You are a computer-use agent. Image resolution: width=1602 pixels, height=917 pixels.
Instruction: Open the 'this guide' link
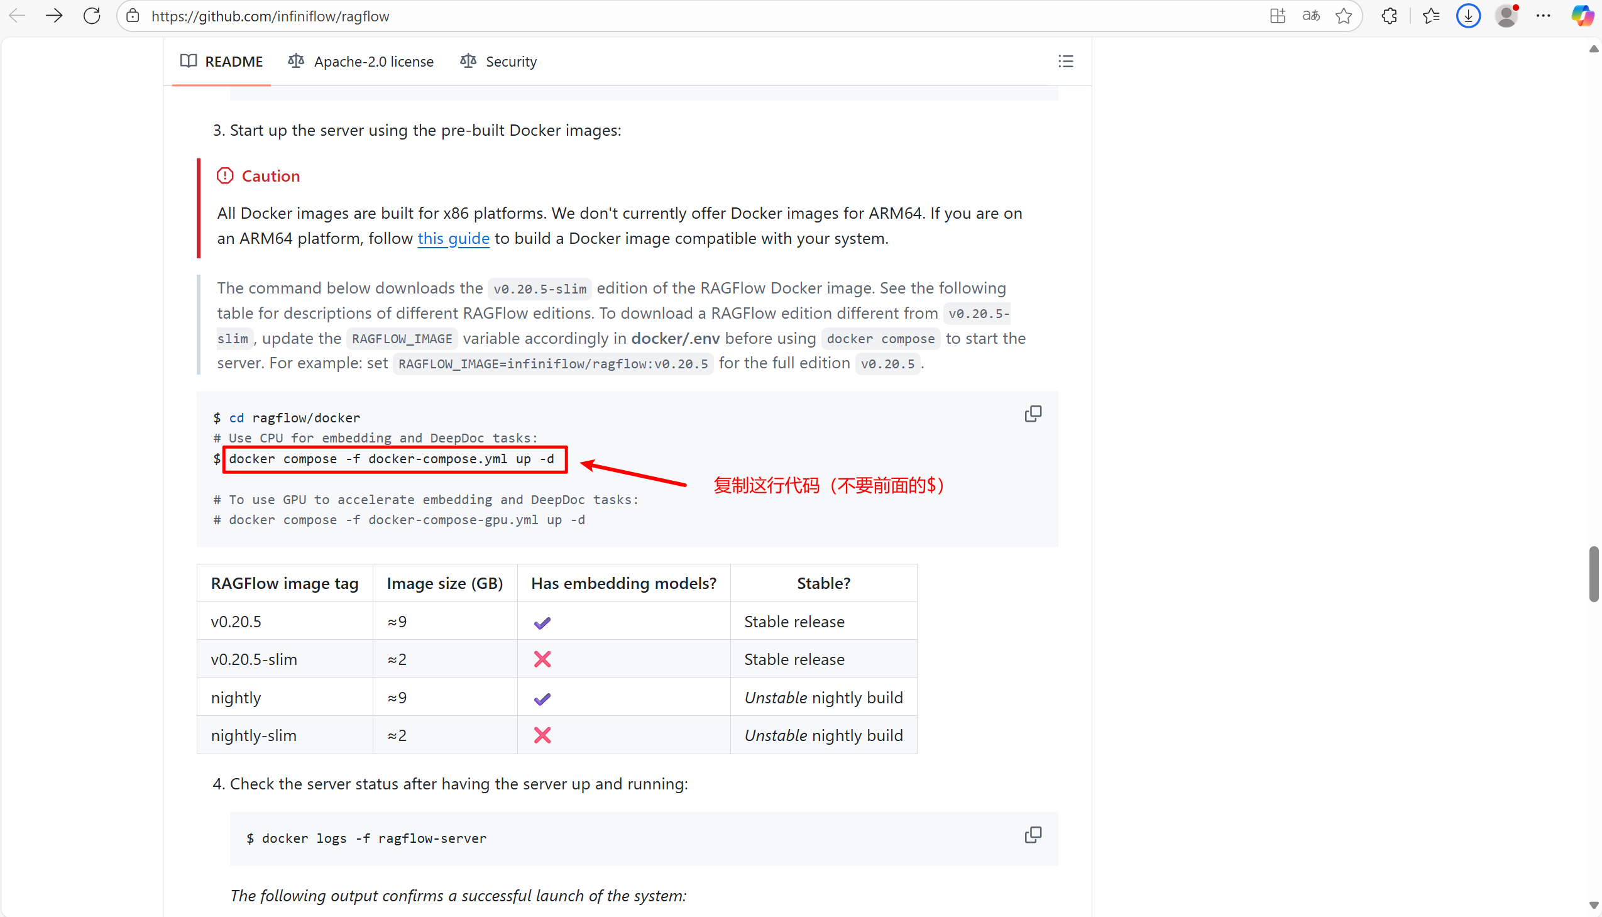coord(453,239)
